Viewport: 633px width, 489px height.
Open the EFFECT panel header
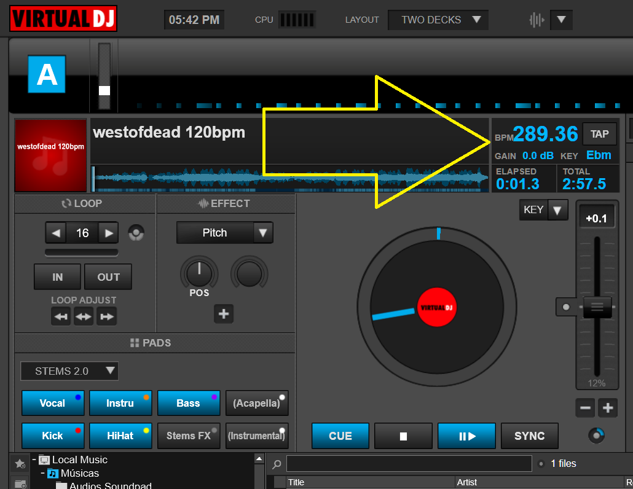pyautogui.click(x=226, y=203)
